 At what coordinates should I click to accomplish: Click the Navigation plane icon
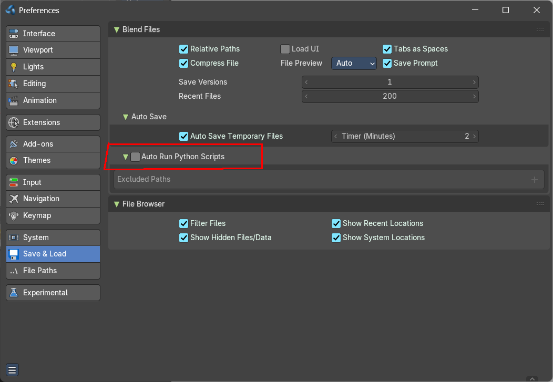coord(13,199)
